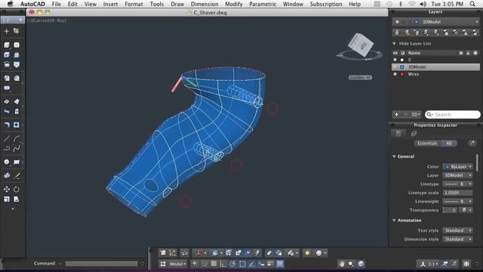The height and width of the screenshot is (272, 483).
Task: Select the Wires layer row
Action: [x=435, y=74]
